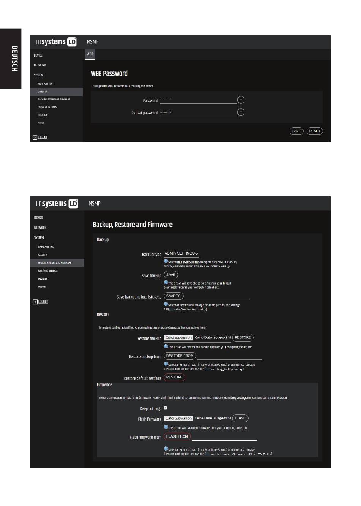The height and width of the screenshot is (506, 361).
Task: Click the info icon under Flash firmware
Action: (166, 427)
